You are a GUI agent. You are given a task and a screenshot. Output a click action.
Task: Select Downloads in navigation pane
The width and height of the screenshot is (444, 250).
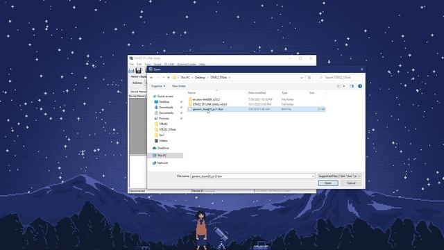(x=166, y=108)
